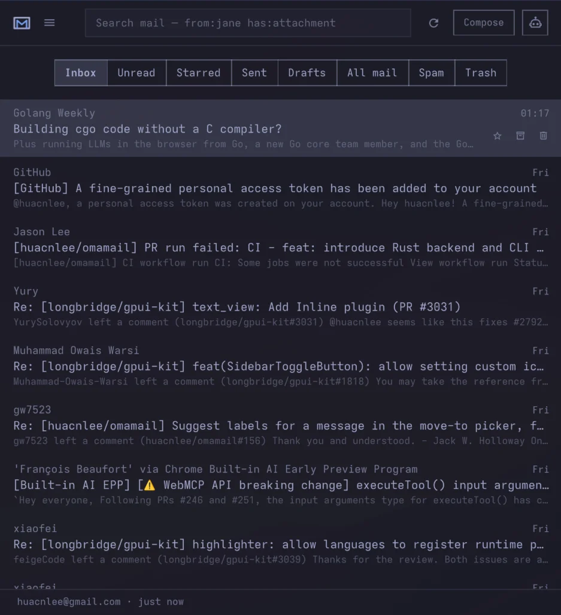Open the Spam tab
The image size is (561, 615).
432,73
